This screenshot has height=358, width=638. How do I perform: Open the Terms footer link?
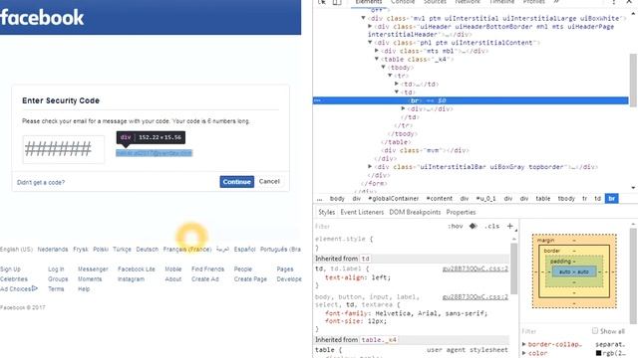coord(56,288)
